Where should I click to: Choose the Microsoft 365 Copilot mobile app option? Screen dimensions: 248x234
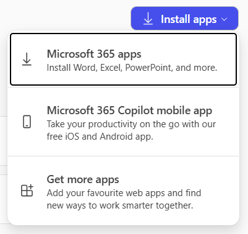[x=123, y=122]
